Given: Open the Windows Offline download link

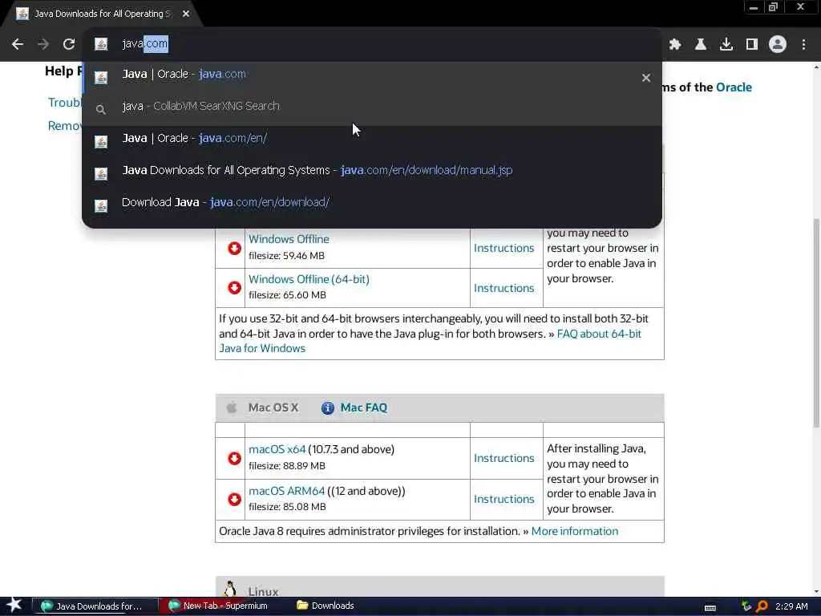Looking at the screenshot, I should tap(289, 239).
